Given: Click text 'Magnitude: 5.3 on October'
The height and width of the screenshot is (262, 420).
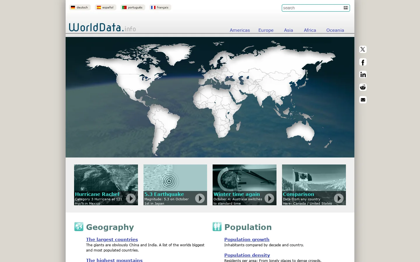Looking at the screenshot, I should coord(167,199).
